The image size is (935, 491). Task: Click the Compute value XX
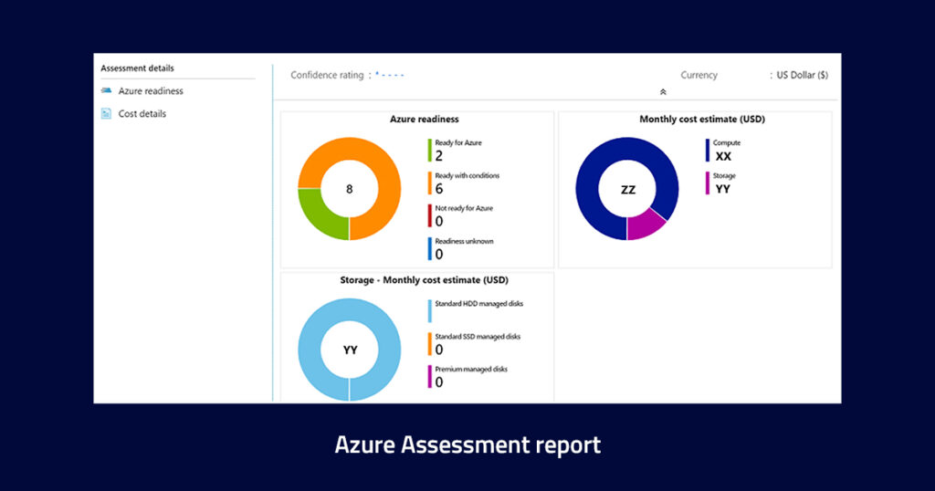(x=723, y=157)
